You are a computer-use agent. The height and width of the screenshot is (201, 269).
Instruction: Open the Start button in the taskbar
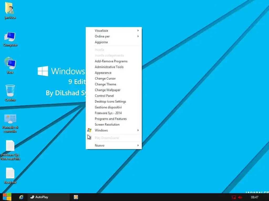[7, 197]
